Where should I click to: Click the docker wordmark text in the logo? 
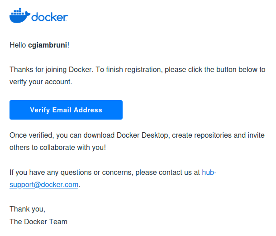[50, 17]
